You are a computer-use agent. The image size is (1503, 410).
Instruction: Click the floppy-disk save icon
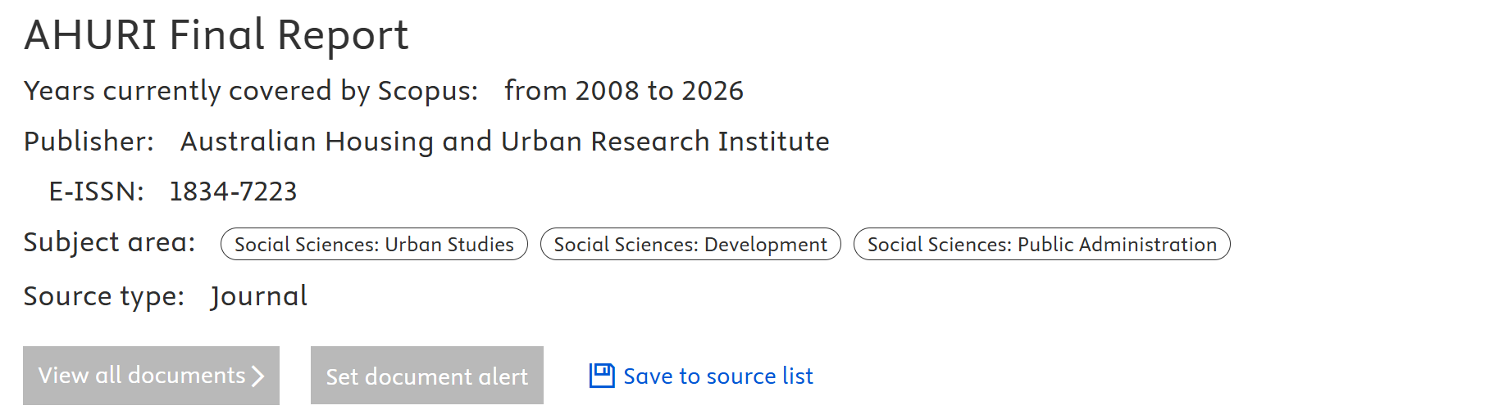pos(602,376)
